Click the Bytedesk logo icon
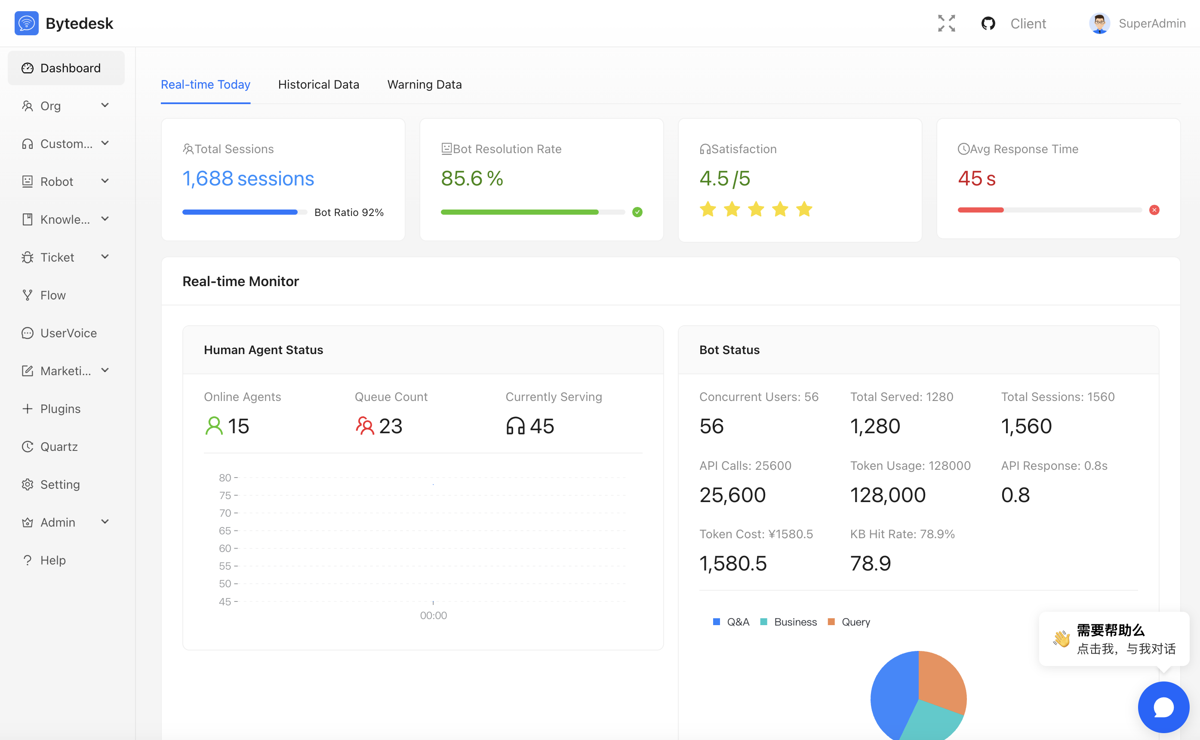 [26, 24]
